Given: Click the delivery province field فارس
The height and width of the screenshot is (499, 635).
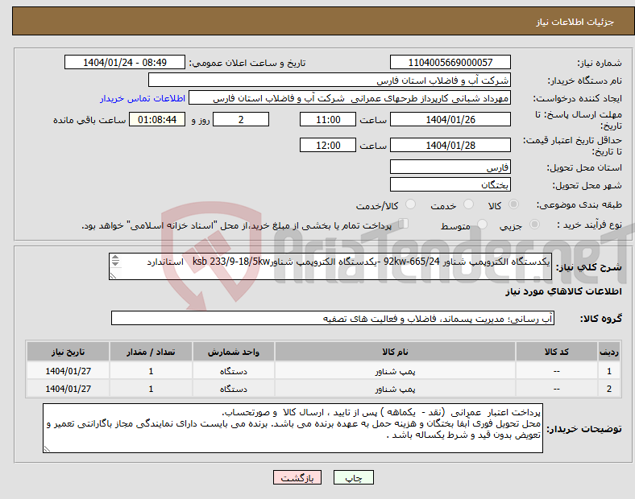Looking at the screenshot, I should point(450,167).
